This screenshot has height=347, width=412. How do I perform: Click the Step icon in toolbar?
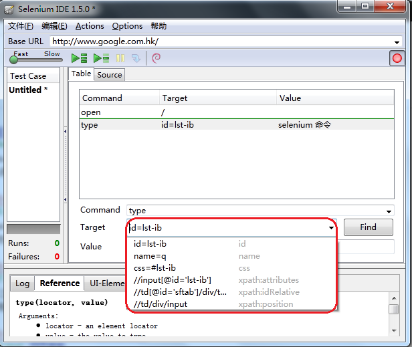click(136, 58)
